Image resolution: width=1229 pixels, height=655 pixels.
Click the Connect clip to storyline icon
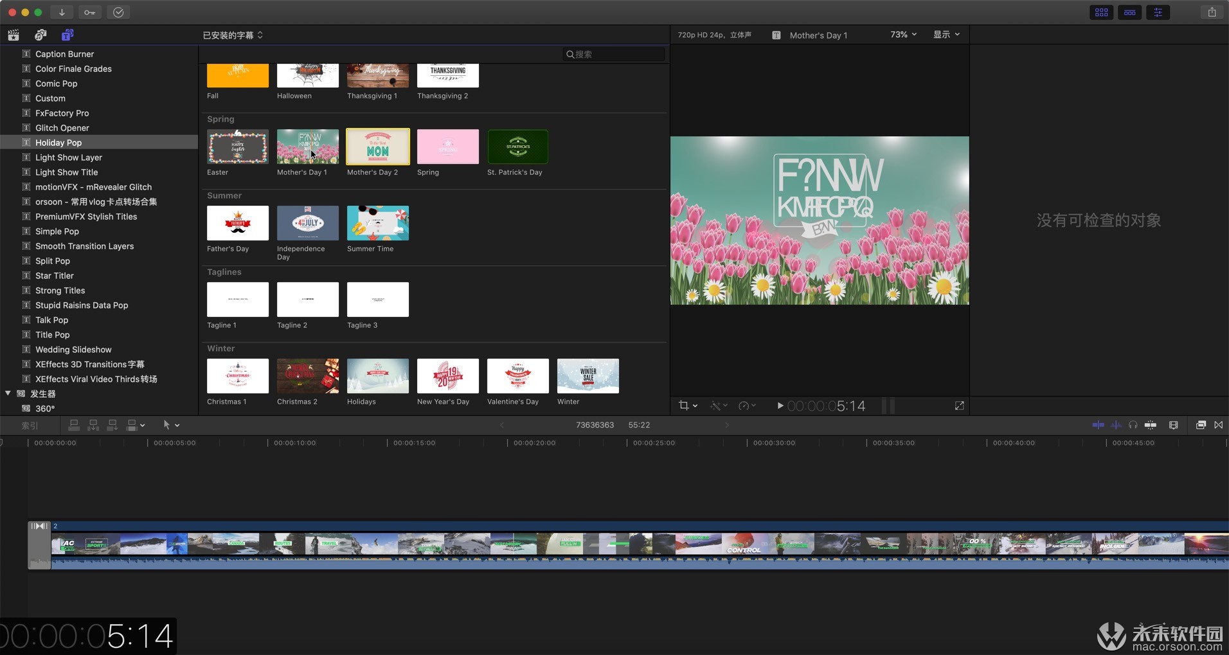tap(74, 425)
